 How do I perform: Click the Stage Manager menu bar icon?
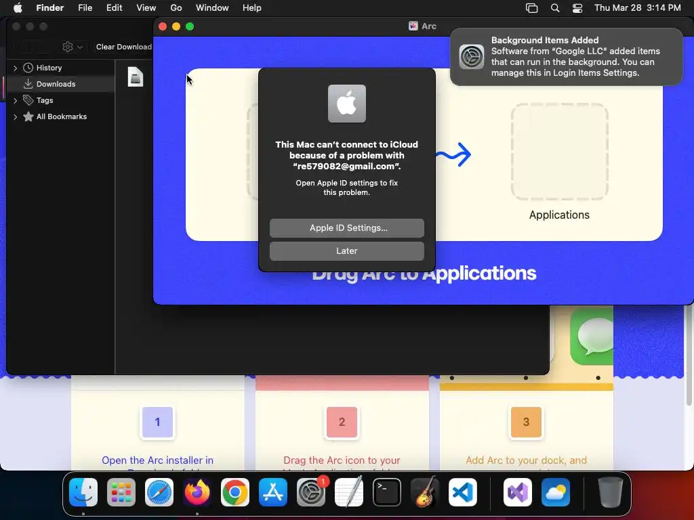(x=531, y=8)
